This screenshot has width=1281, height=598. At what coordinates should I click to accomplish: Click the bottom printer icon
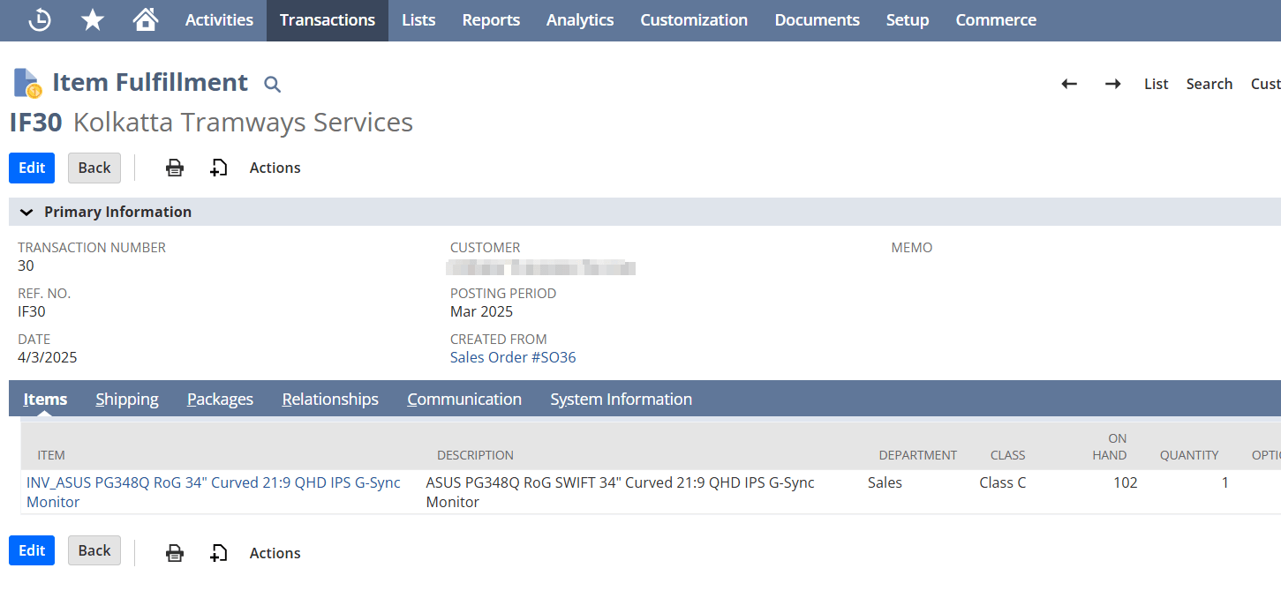pos(174,552)
